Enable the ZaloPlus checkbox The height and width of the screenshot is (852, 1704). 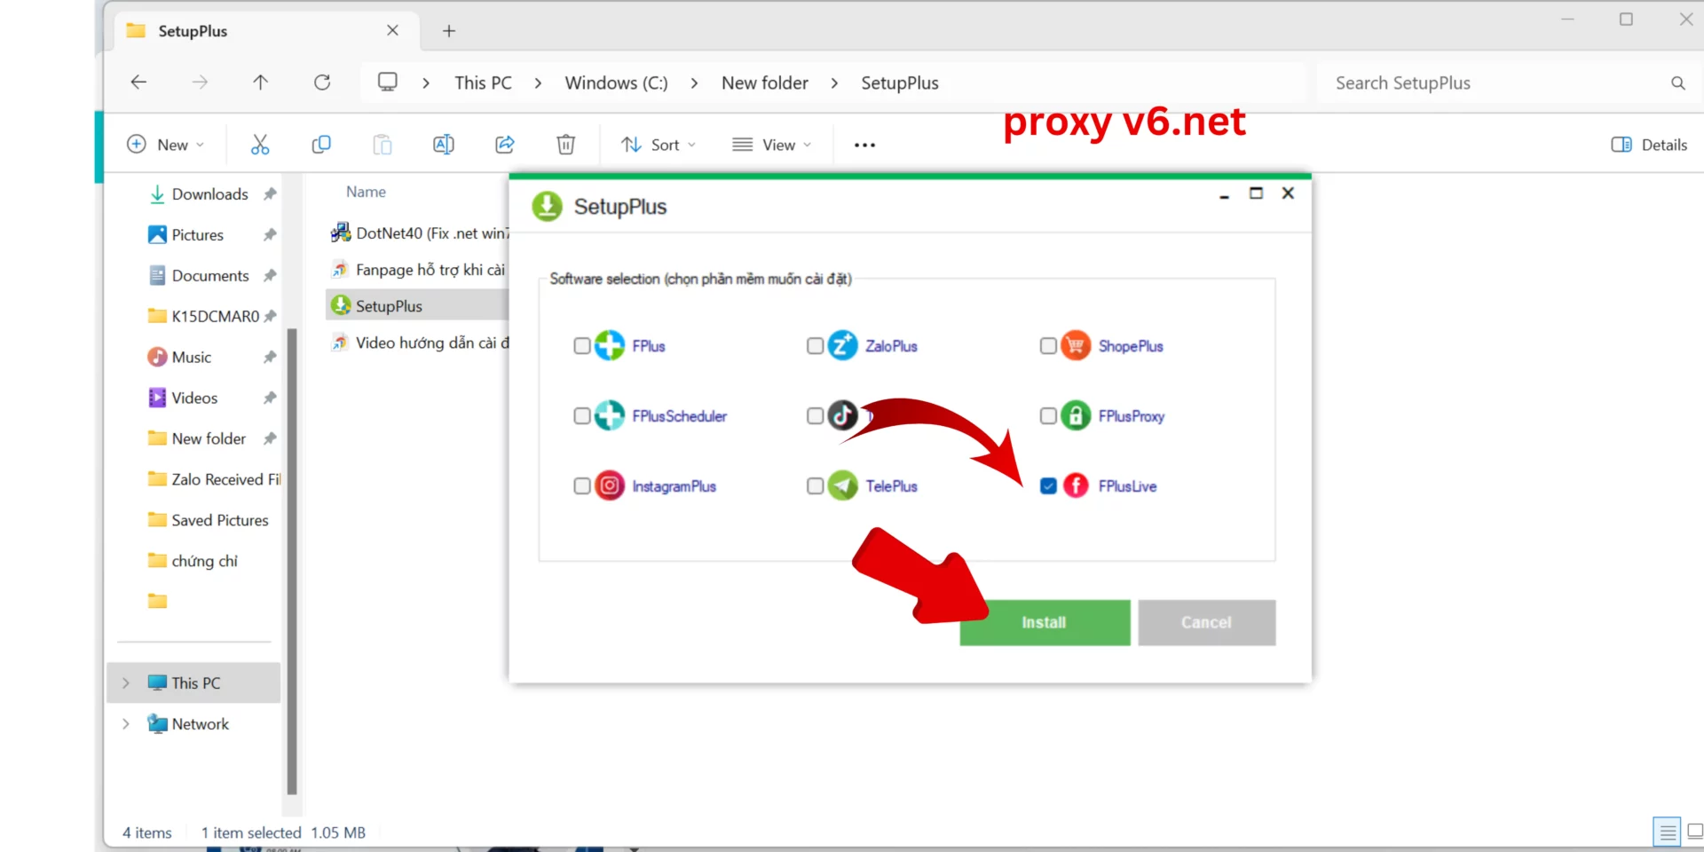point(816,346)
